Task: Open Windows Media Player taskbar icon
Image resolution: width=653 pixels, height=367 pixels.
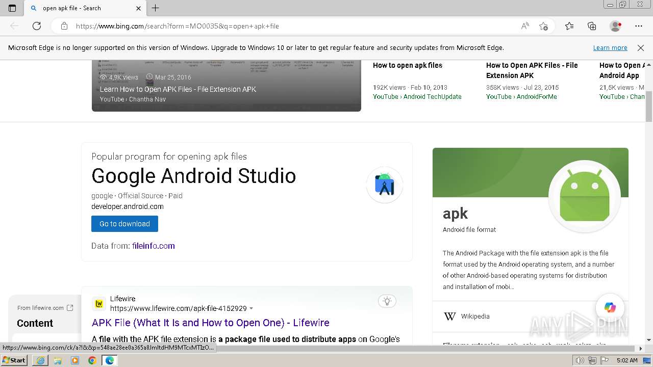Action: tap(75, 360)
